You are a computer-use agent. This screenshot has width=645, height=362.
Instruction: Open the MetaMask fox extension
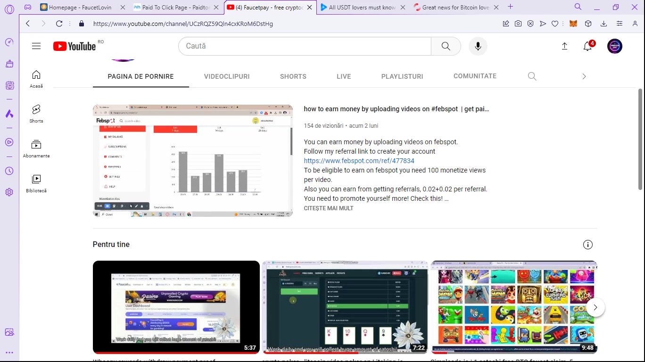pos(573,24)
